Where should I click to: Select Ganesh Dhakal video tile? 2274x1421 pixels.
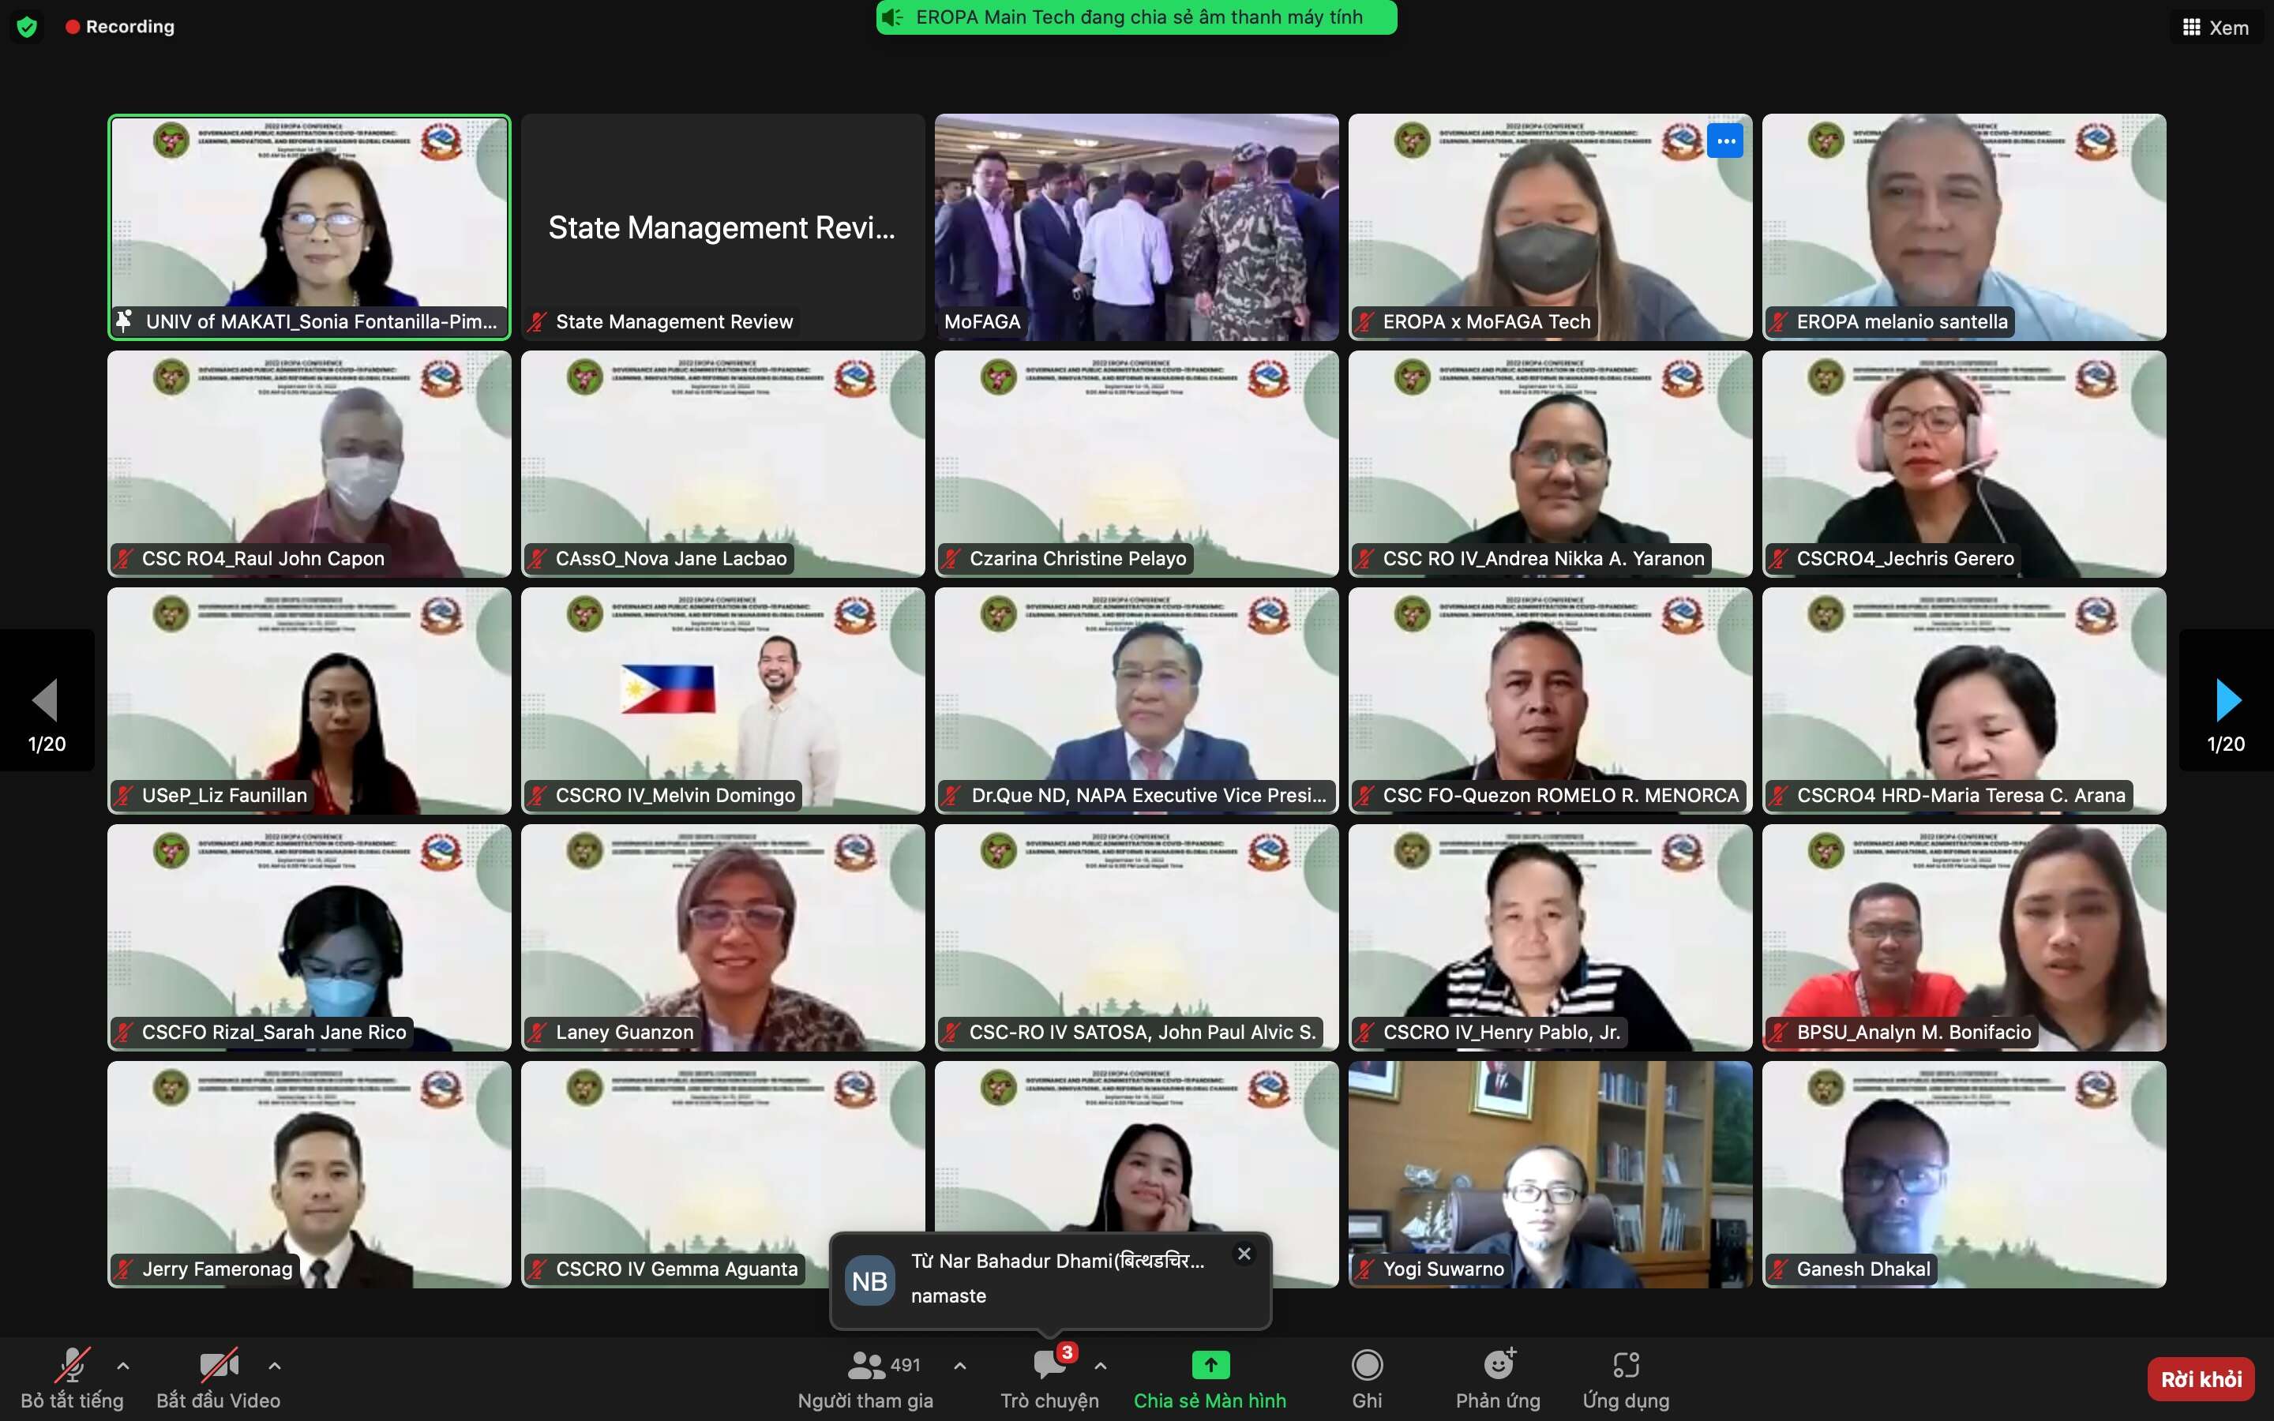(x=1964, y=1175)
